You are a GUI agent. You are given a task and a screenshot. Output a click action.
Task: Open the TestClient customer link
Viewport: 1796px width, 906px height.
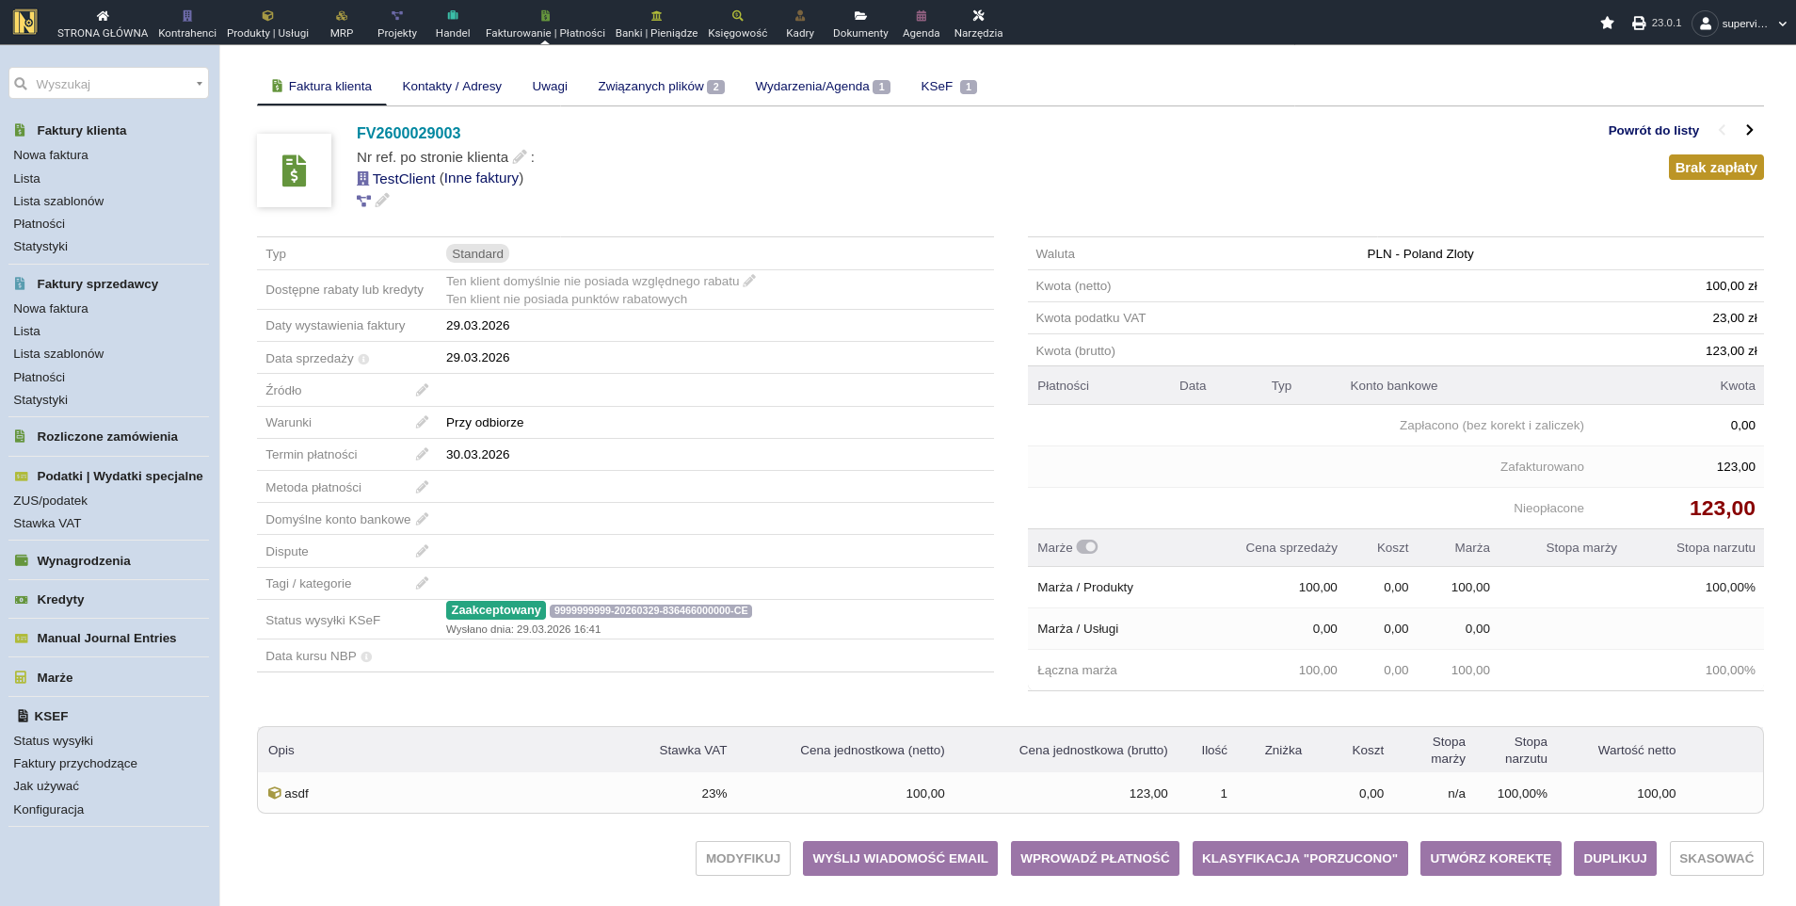coord(403,178)
